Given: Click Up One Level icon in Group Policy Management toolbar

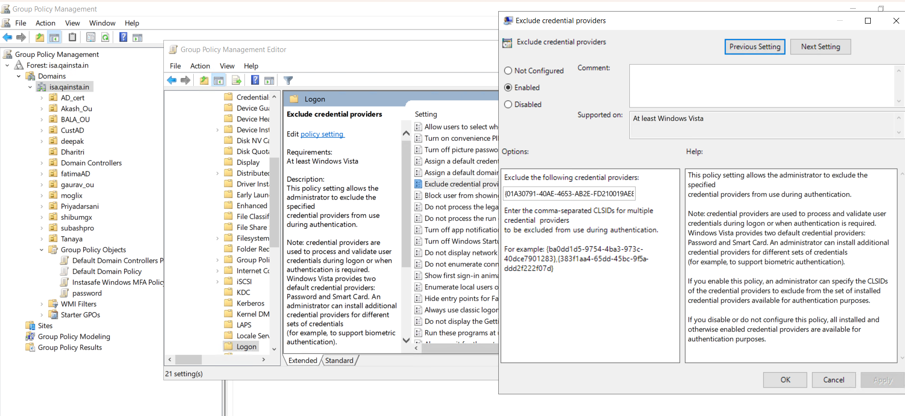Looking at the screenshot, I should pos(40,37).
